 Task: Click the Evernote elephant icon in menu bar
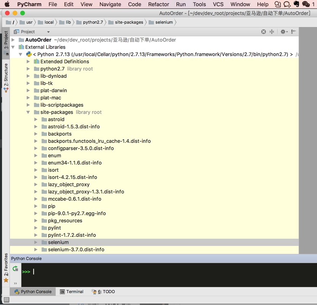click(296, 4)
